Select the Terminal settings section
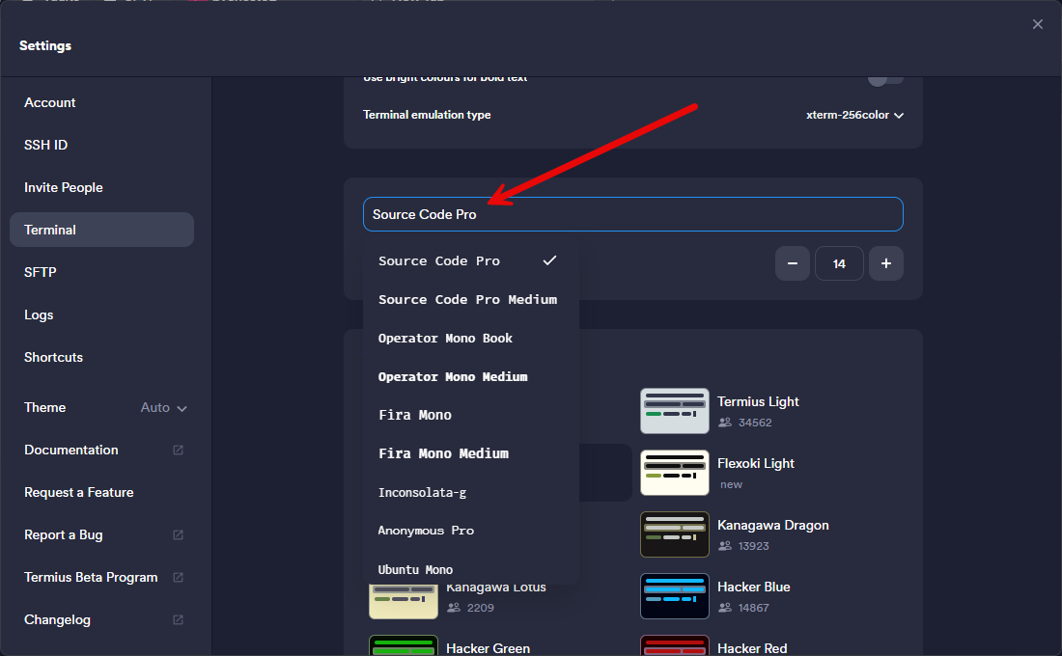 coord(101,230)
